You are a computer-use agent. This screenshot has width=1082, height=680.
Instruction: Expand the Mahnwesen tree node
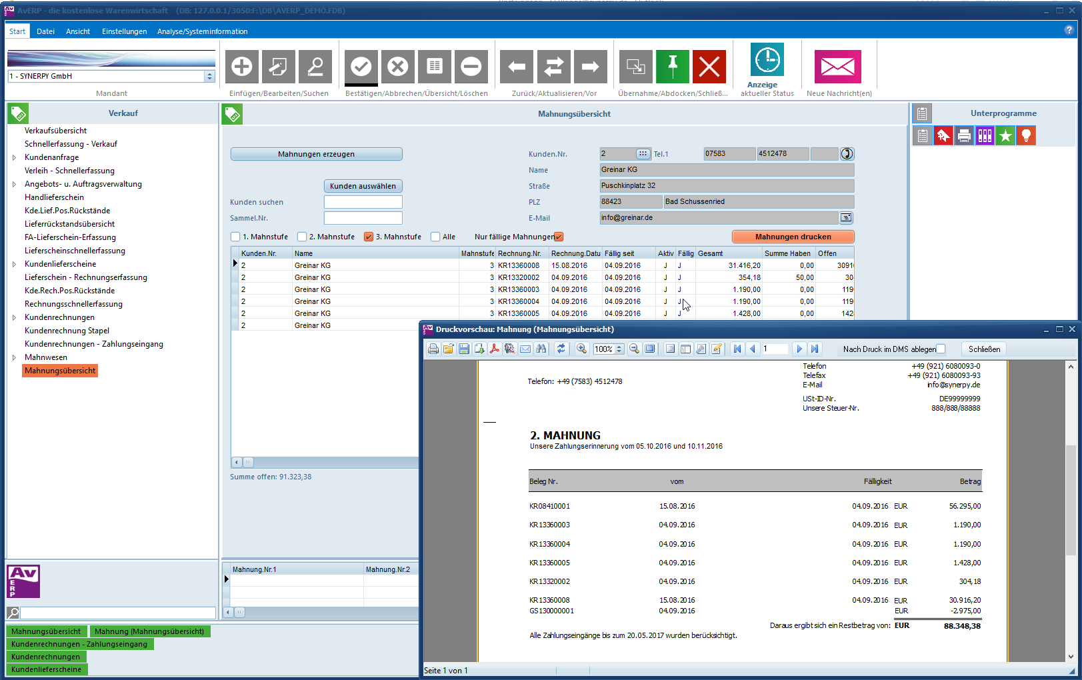click(x=14, y=357)
